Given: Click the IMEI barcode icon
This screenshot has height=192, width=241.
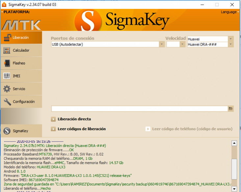Looking at the screenshot, I should 7,76.
